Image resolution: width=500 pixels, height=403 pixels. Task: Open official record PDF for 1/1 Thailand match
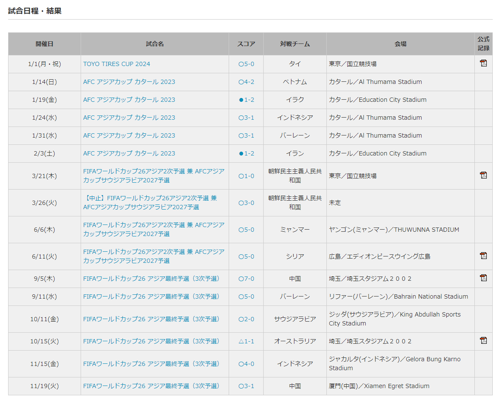483,63
